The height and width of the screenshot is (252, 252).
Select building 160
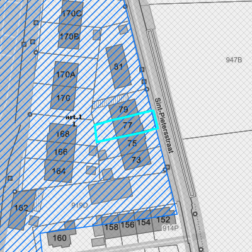(60, 238)
